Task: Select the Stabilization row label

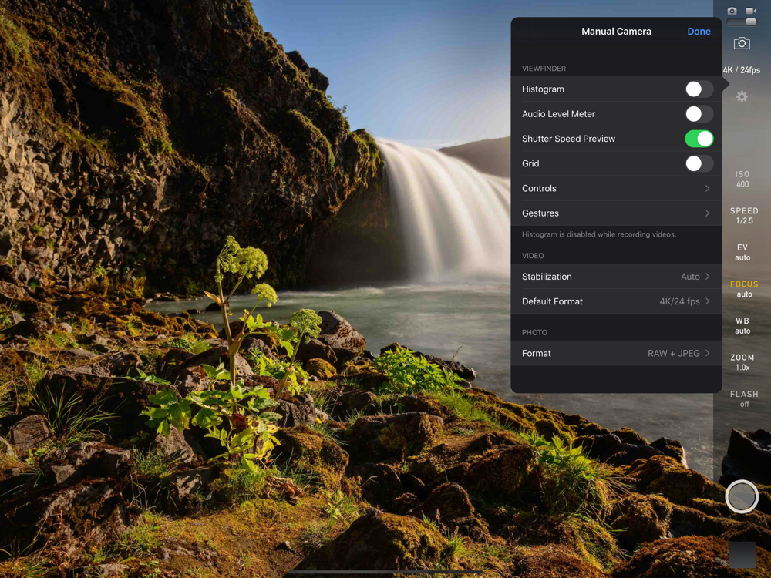Action: (x=547, y=277)
